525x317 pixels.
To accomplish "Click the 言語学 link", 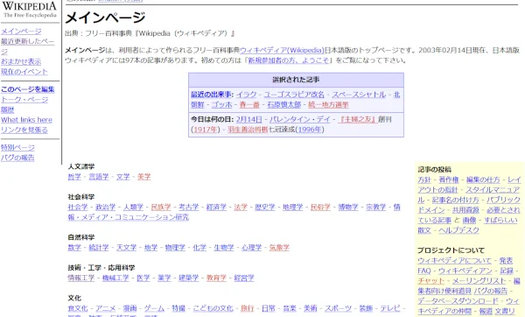I will pyautogui.click(x=99, y=177).
